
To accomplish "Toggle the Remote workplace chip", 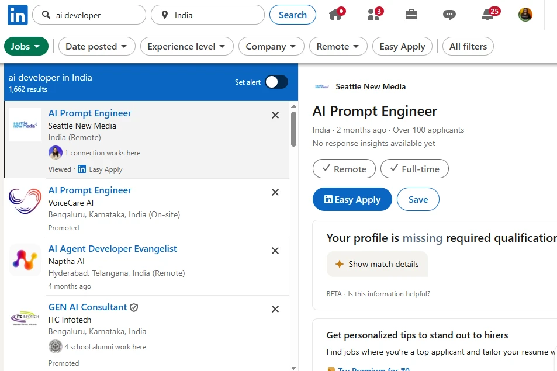I will [x=344, y=169].
